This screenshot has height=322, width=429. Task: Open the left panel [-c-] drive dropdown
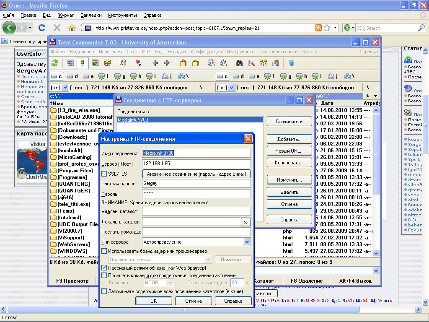[x=65, y=88]
